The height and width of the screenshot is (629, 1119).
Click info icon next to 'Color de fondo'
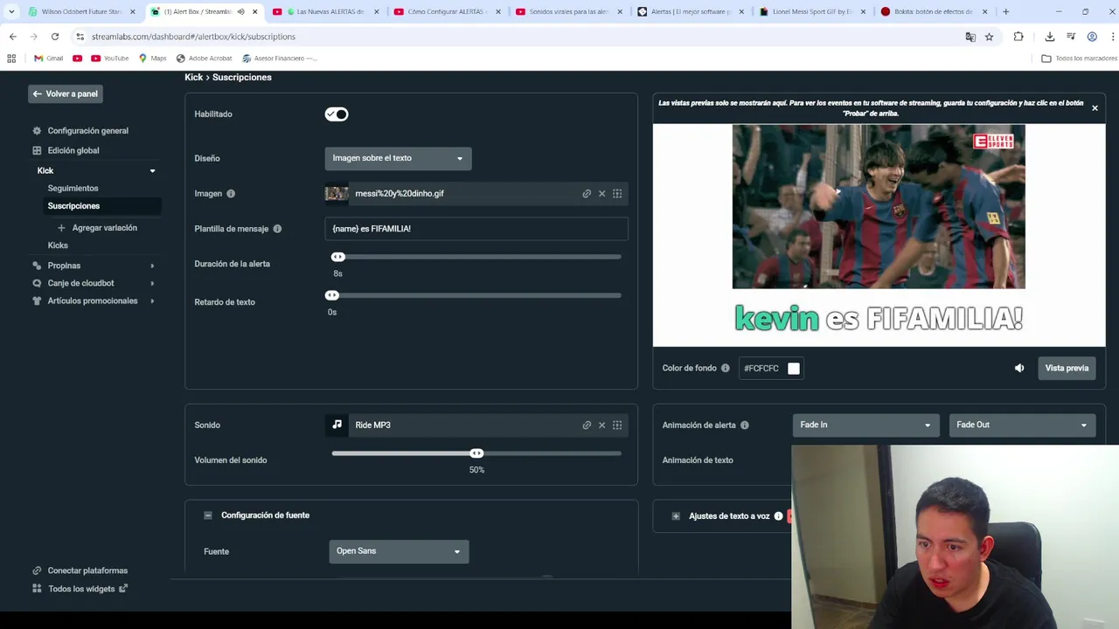coord(725,369)
